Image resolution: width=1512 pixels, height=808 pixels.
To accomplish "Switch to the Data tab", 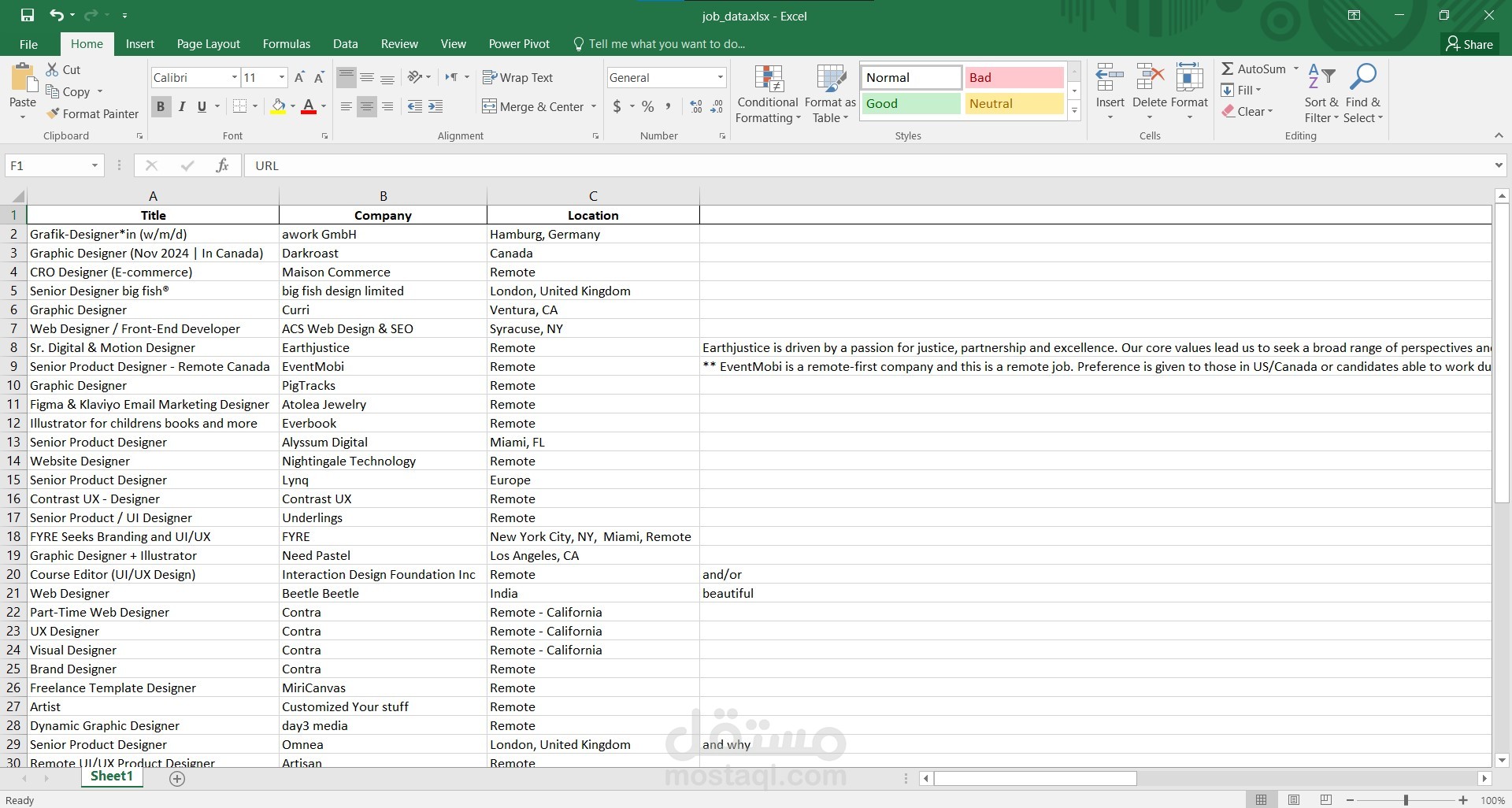I will [x=345, y=44].
